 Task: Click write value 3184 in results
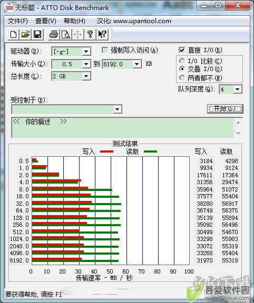tap(206, 161)
